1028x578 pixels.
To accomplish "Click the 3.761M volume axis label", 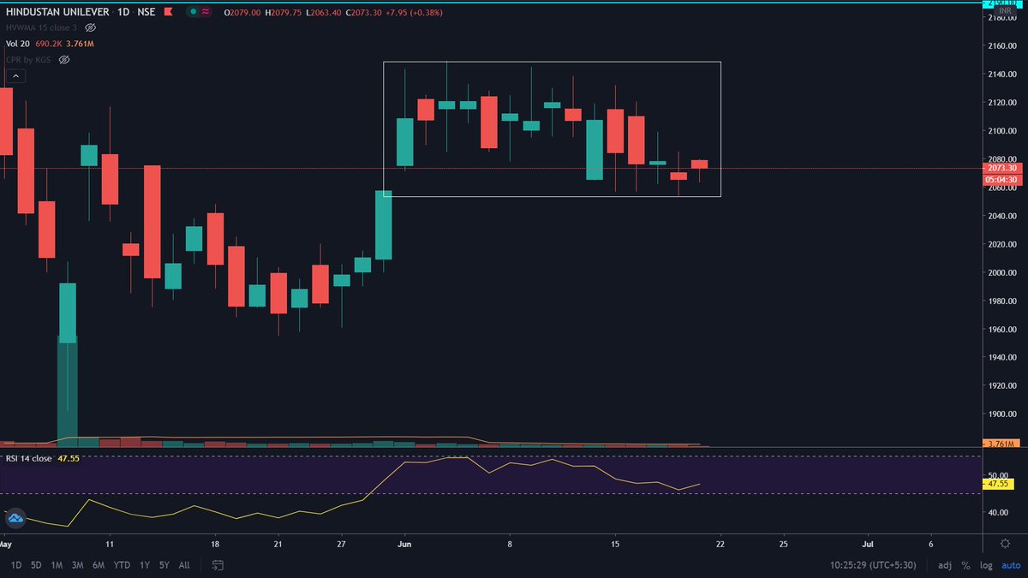I will (1001, 444).
